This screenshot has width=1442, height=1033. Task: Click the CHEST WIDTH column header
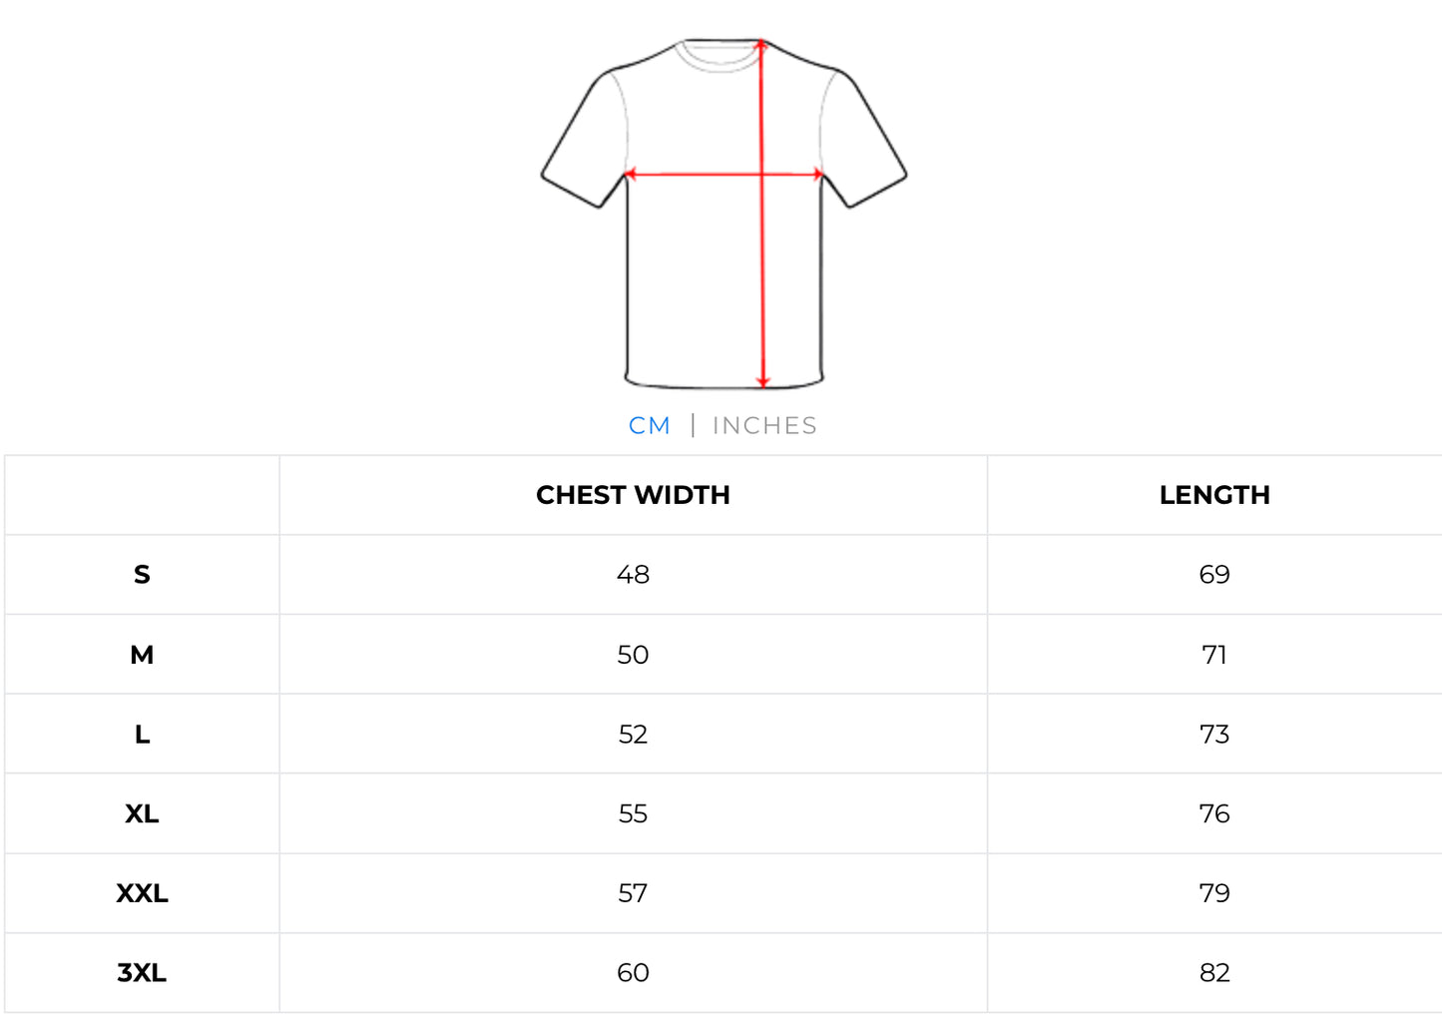pos(633,495)
